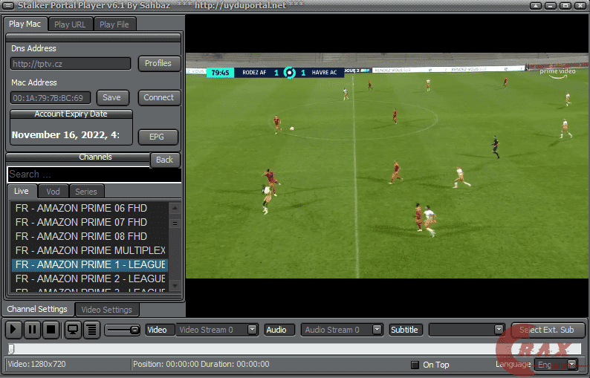Start playback with the Play button
The image size is (590, 378).
(x=13, y=330)
